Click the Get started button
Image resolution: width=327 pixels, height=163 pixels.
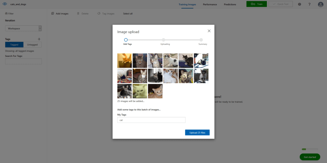point(310,157)
